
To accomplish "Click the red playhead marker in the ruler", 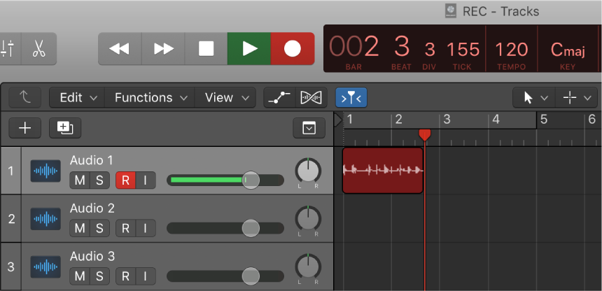I will [x=425, y=135].
